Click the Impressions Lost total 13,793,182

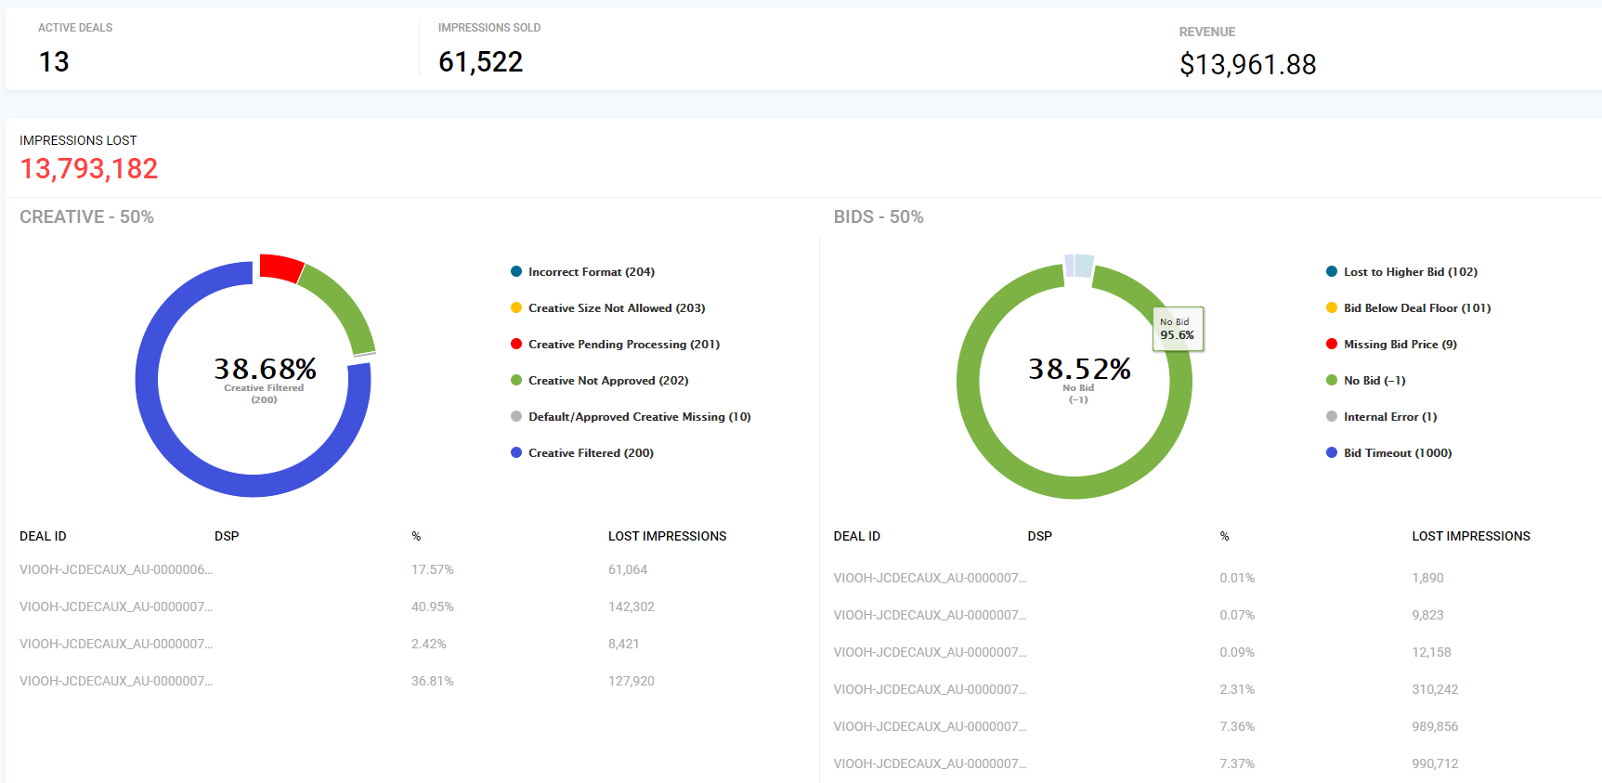click(x=89, y=168)
